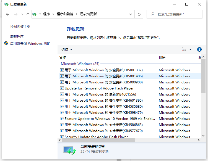Select update KB4601556
The height and width of the screenshot is (161, 208).
tap(130, 94)
